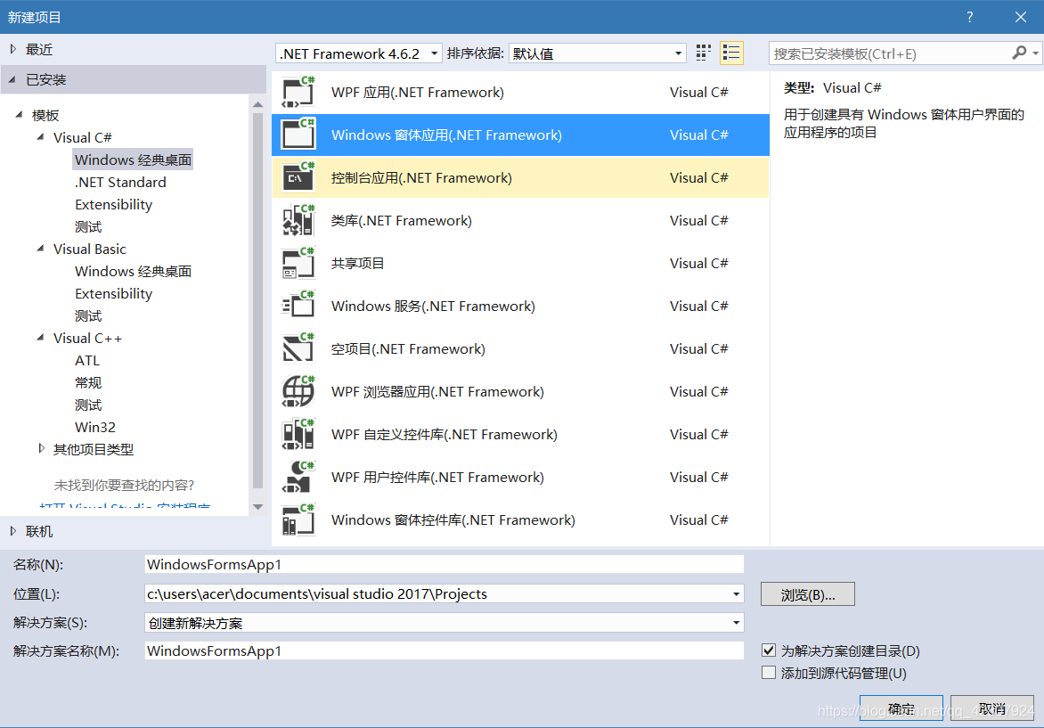Collapse the Visual C++ tree node
Image resolution: width=1044 pixels, height=728 pixels.
[x=41, y=337]
